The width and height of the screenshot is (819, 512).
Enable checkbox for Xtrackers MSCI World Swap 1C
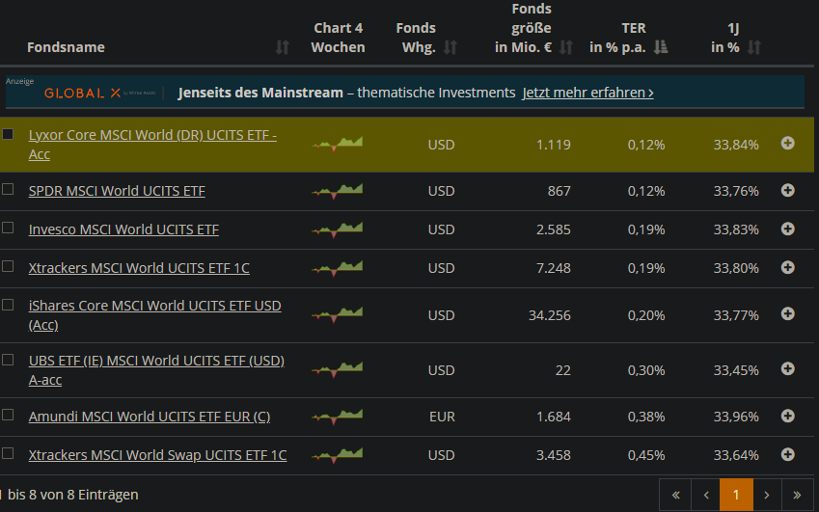[8, 453]
